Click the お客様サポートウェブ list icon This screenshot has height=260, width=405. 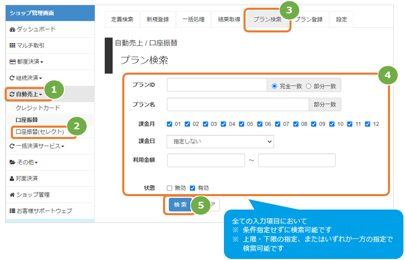point(12,211)
